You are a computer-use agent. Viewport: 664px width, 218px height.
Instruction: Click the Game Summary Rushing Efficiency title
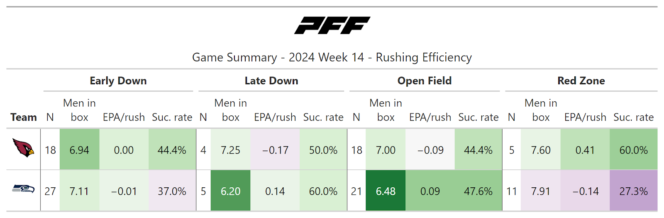[332, 57]
